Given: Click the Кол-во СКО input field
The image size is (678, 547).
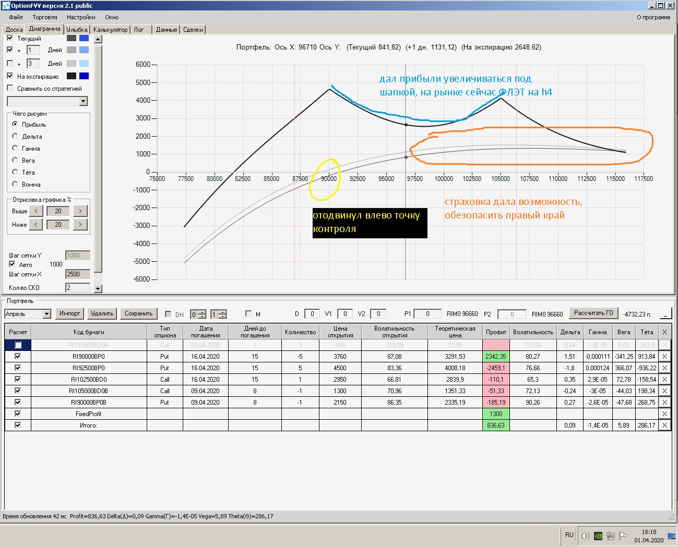Looking at the screenshot, I should tap(78, 288).
